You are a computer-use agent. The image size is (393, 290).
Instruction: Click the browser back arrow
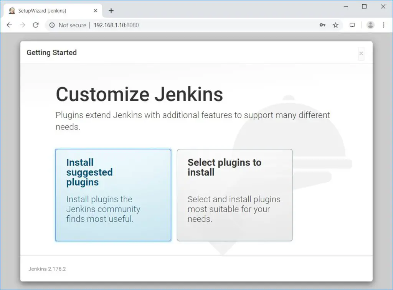[x=9, y=25]
